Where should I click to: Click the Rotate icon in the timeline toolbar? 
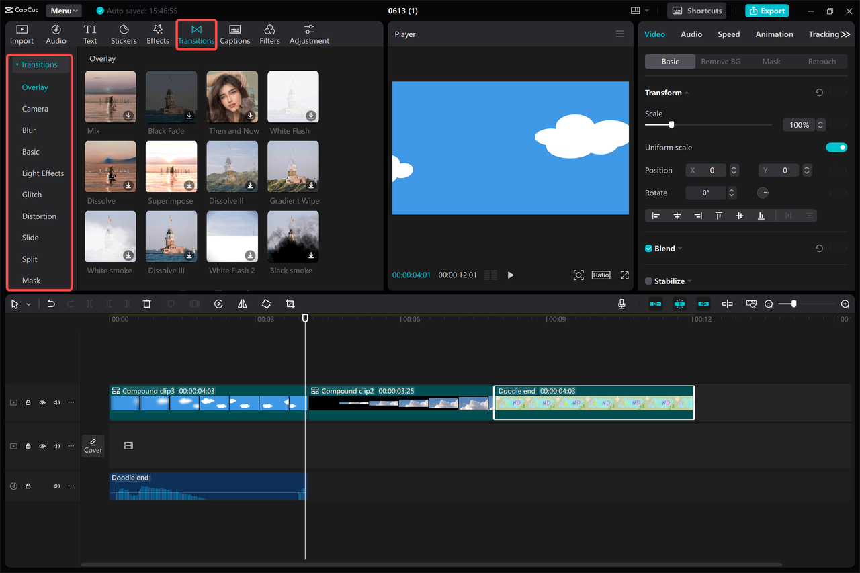pos(266,304)
